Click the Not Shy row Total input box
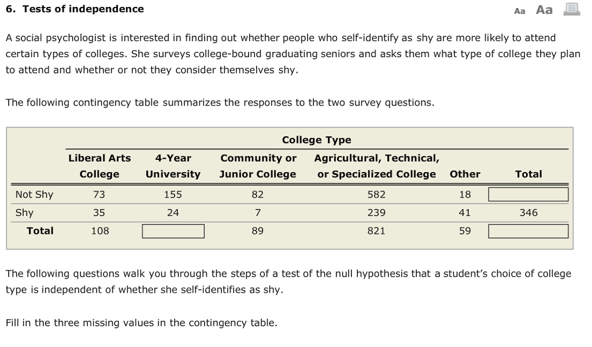The height and width of the screenshot is (347, 592). tap(528, 195)
